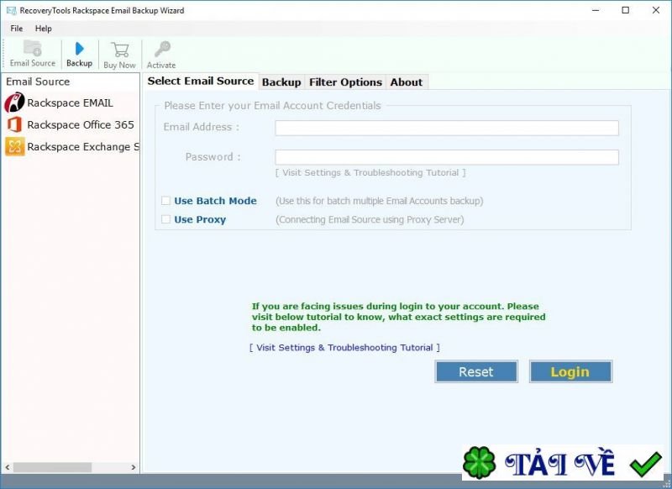Click the Email Source sidebar header

point(38,81)
